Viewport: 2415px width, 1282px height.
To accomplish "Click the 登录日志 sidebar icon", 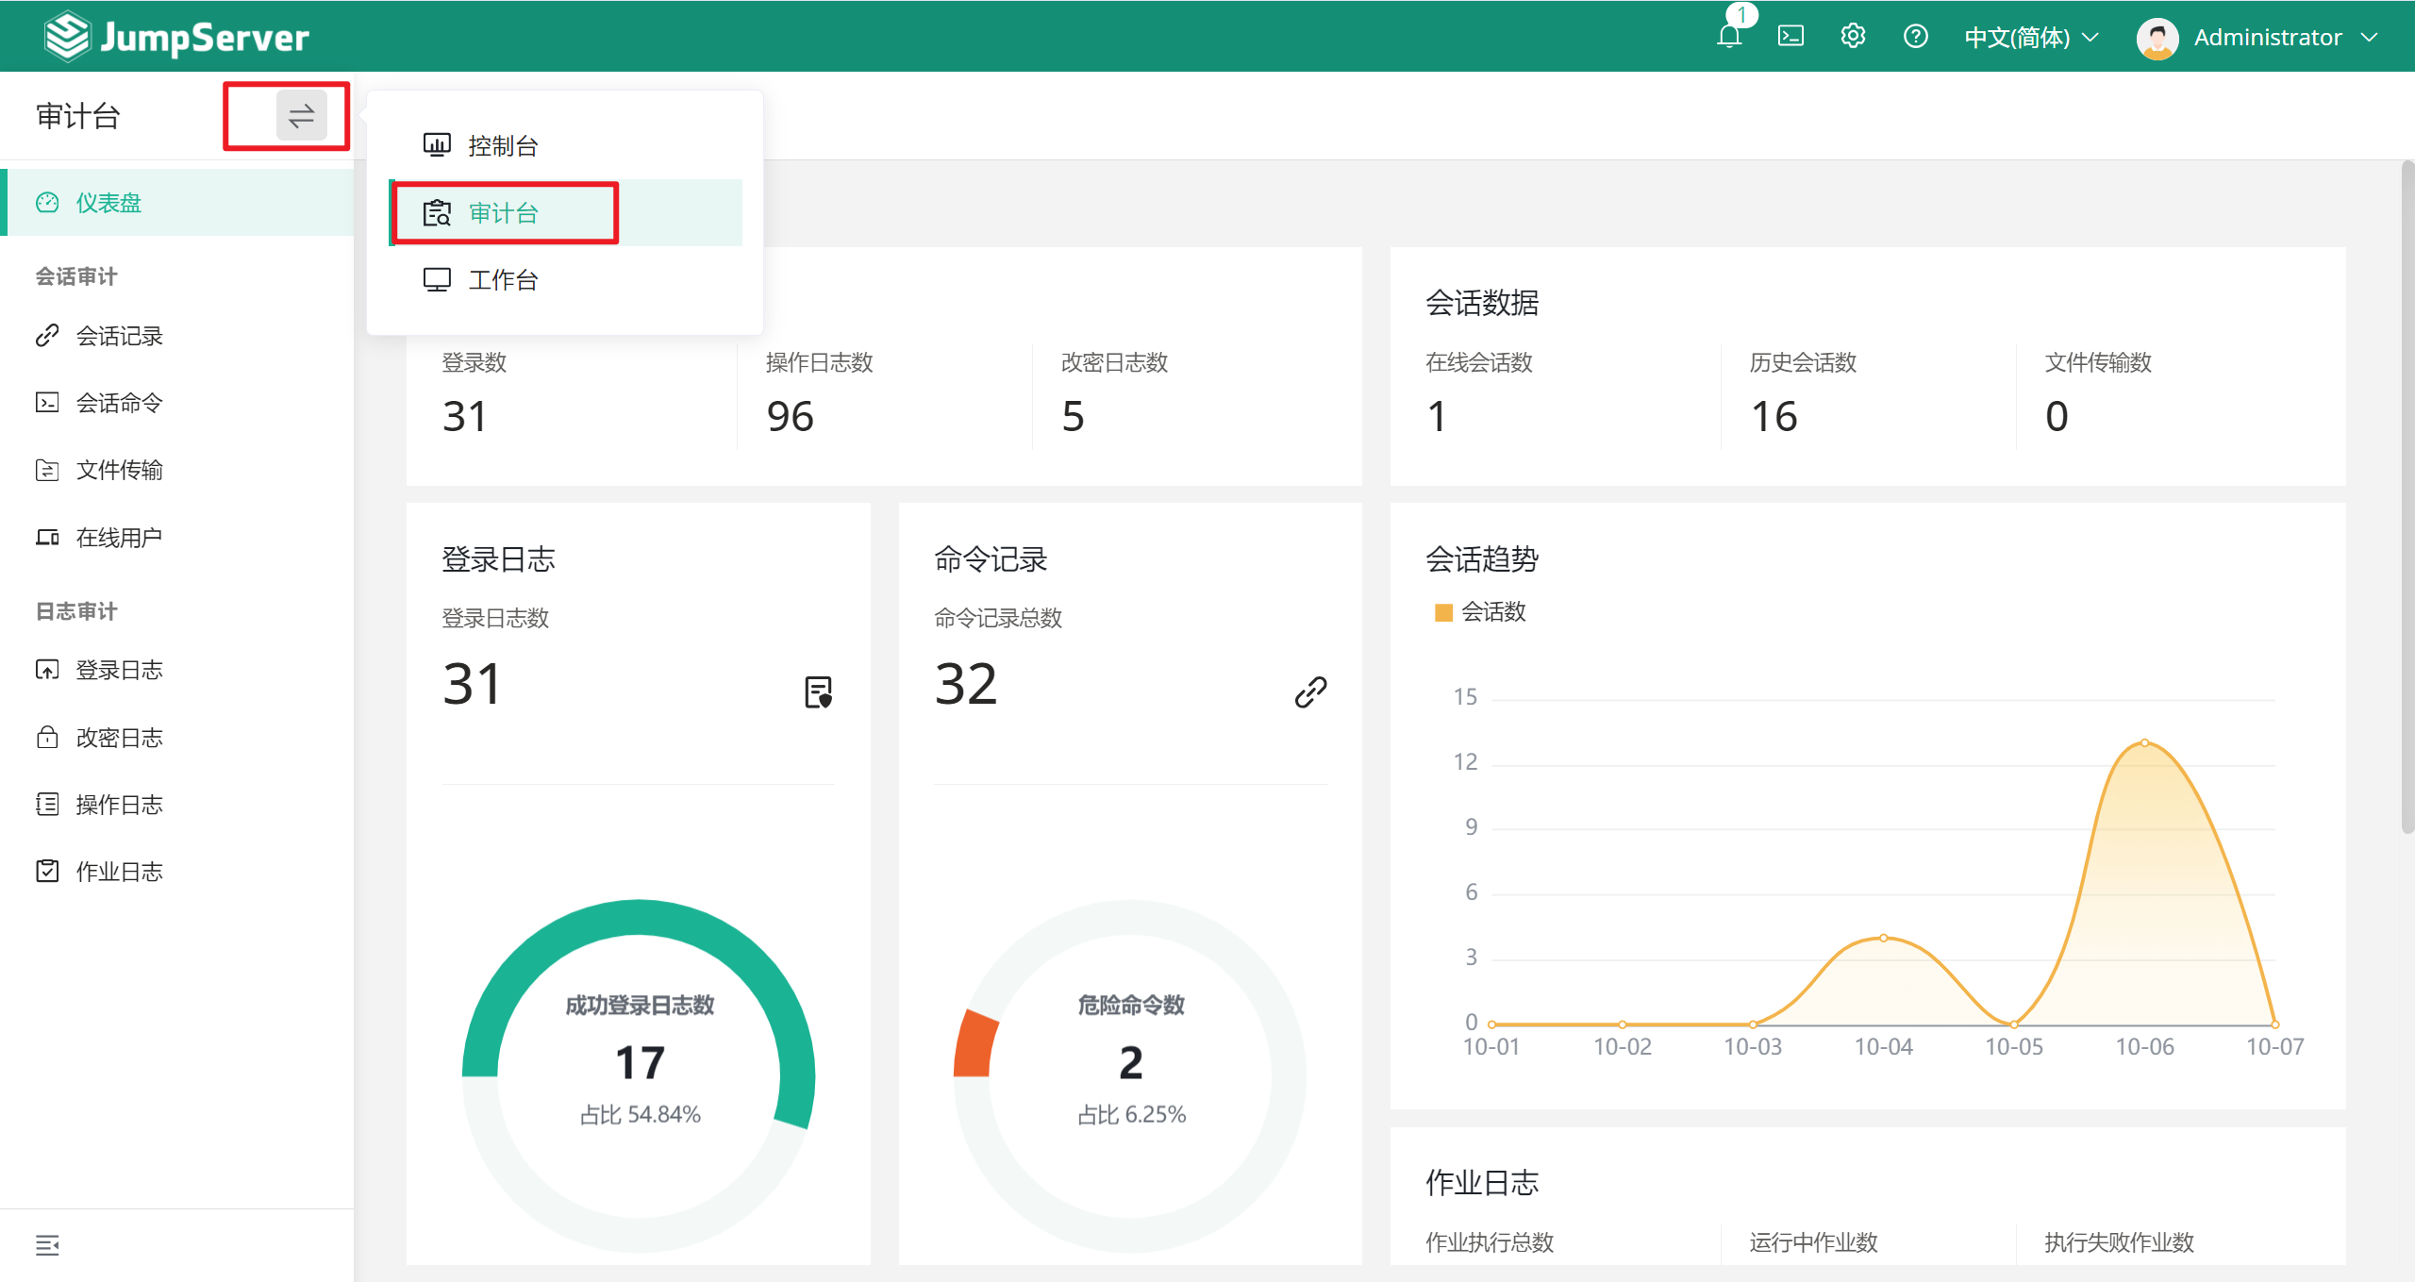I will coord(47,670).
